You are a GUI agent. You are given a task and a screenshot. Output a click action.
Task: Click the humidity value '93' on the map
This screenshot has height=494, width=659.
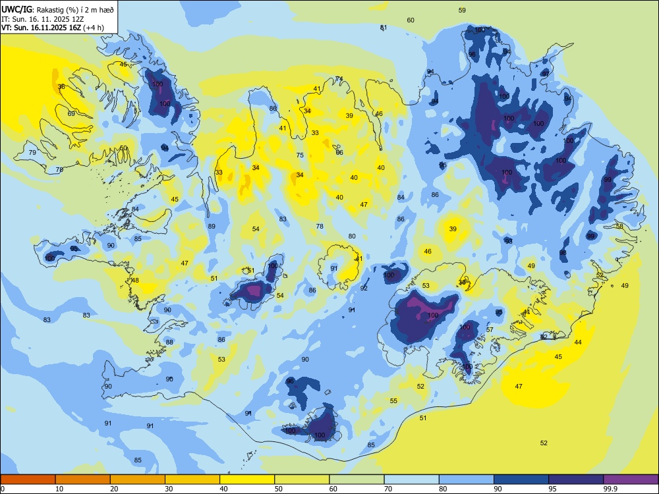[x=509, y=241]
